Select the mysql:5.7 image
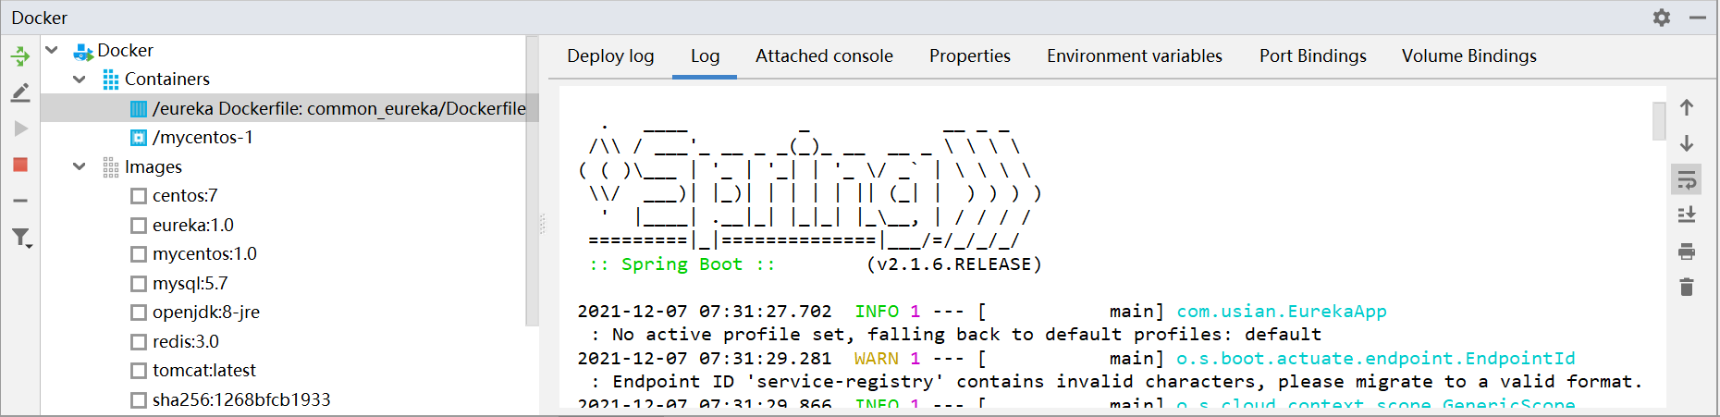Viewport: 1720px width, 417px height. tap(190, 284)
